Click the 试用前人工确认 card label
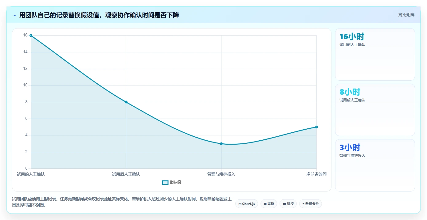427x220 pixels. (x=352, y=45)
